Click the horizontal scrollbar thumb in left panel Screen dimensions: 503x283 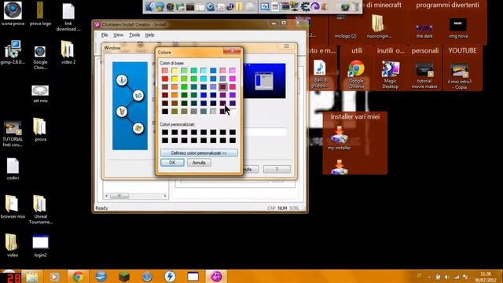[119, 196]
